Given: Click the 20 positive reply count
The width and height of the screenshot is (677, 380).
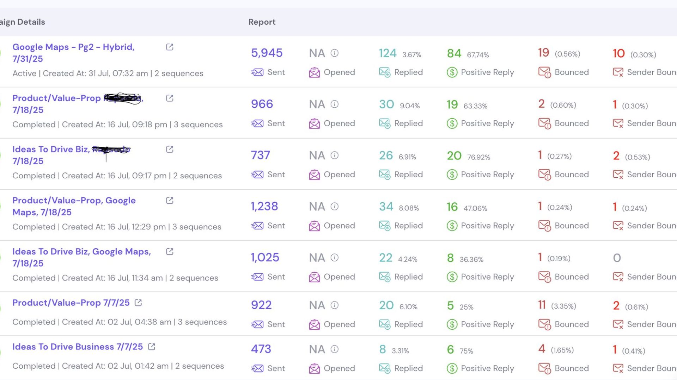Looking at the screenshot, I should [x=454, y=156].
